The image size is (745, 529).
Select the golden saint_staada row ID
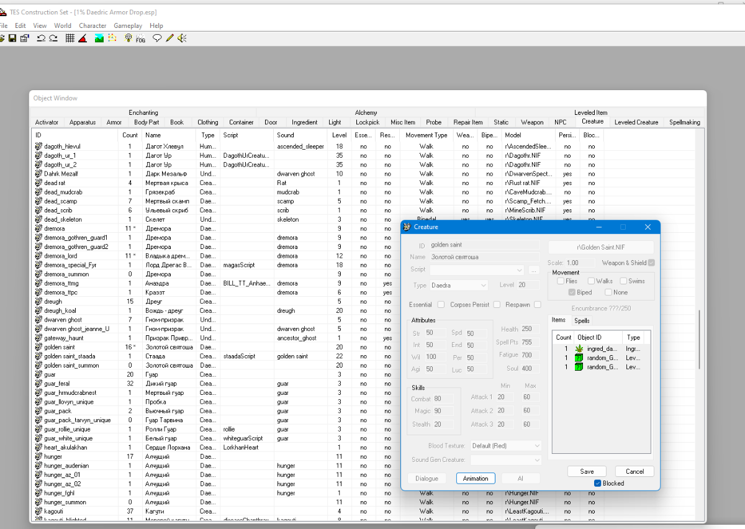(69, 356)
